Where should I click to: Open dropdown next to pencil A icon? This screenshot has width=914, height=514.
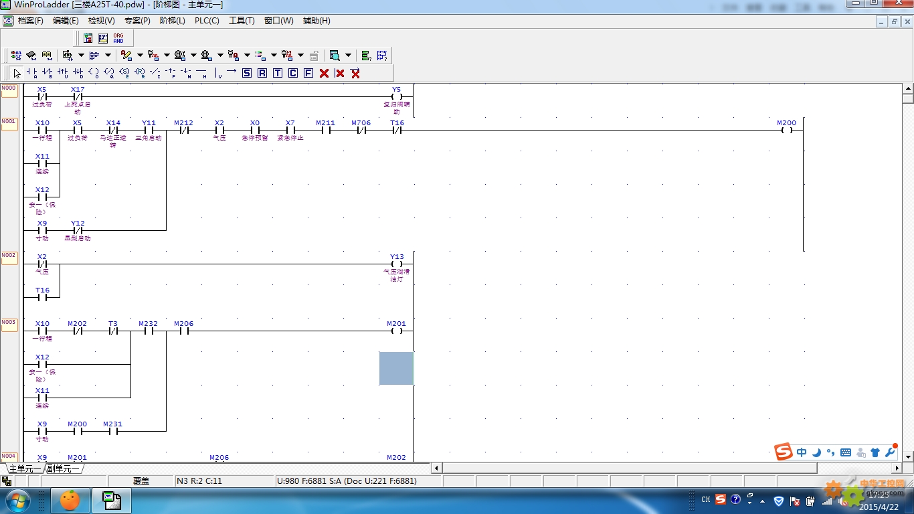140,55
